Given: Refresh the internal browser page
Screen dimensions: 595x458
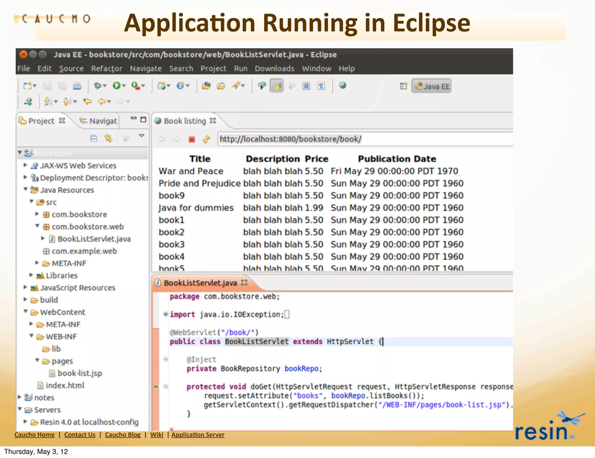Looking at the screenshot, I should [206, 139].
